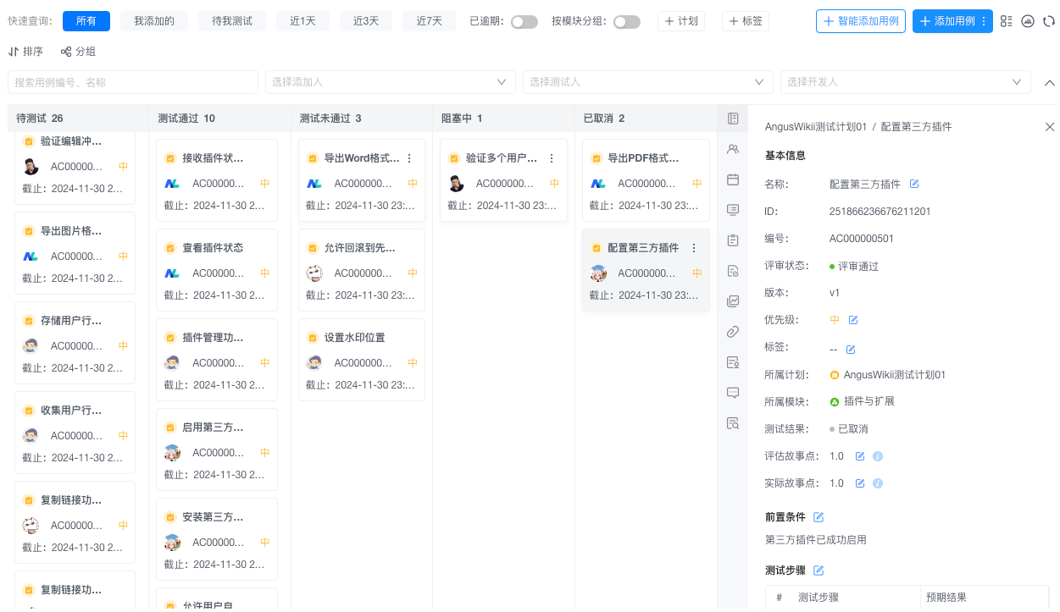Edit the 前置条件 section
This screenshot has width=1060, height=612.
click(819, 516)
